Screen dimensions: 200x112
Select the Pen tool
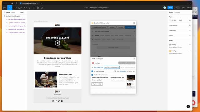click(x=25, y=8)
